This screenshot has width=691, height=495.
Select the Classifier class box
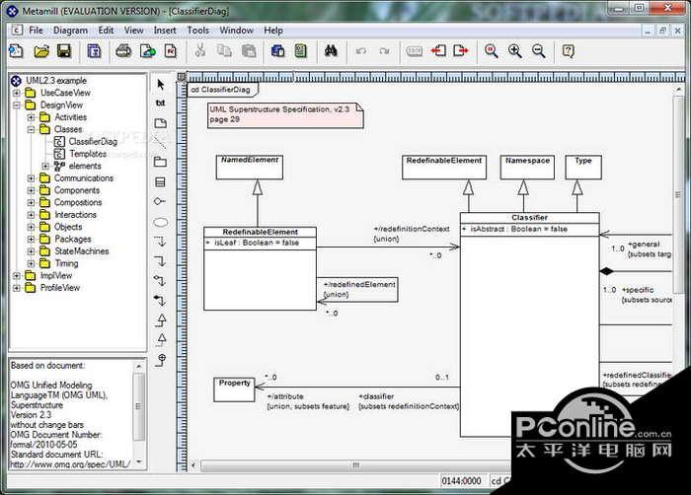pyautogui.click(x=530, y=324)
